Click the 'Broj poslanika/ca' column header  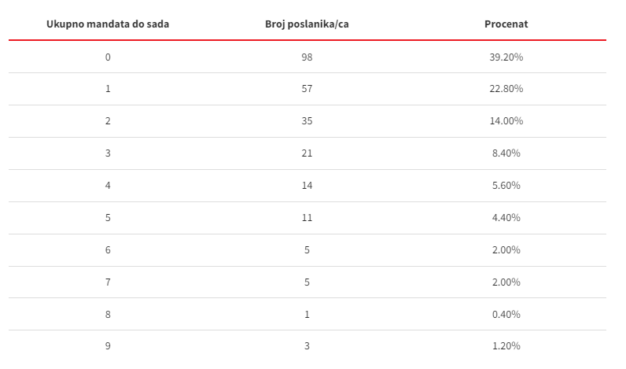click(307, 24)
